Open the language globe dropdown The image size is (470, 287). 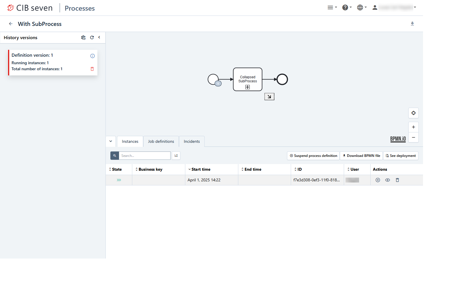point(361,7)
